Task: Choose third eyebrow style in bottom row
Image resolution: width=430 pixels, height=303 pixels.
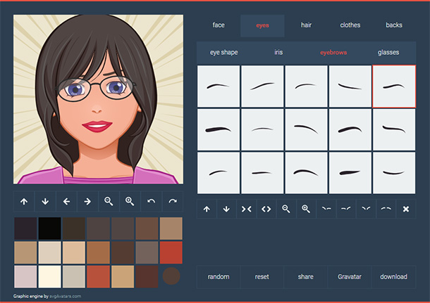Action: click(307, 173)
